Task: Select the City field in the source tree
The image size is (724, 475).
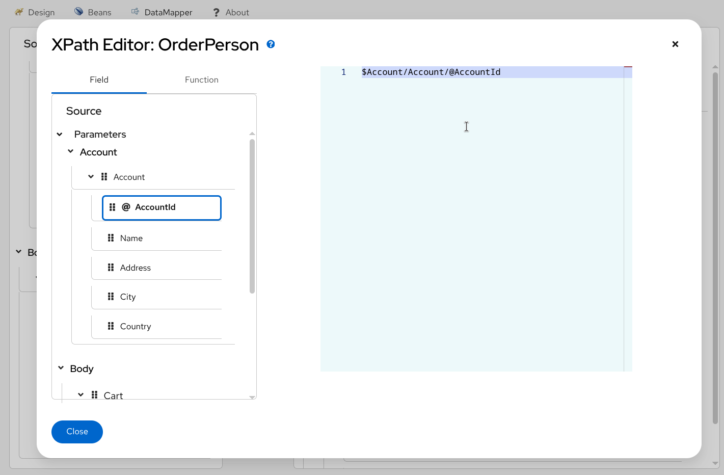Action: (128, 297)
